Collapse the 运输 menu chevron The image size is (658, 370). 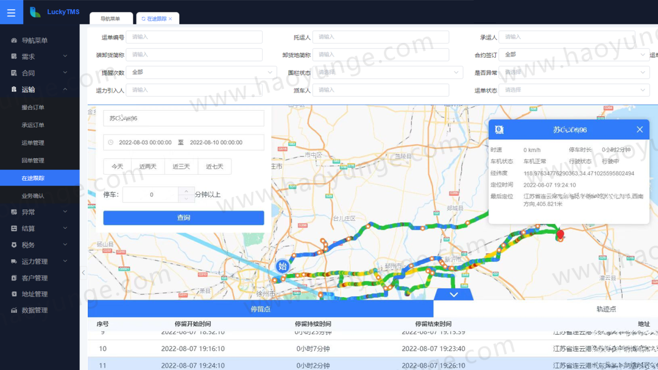point(65,89)
